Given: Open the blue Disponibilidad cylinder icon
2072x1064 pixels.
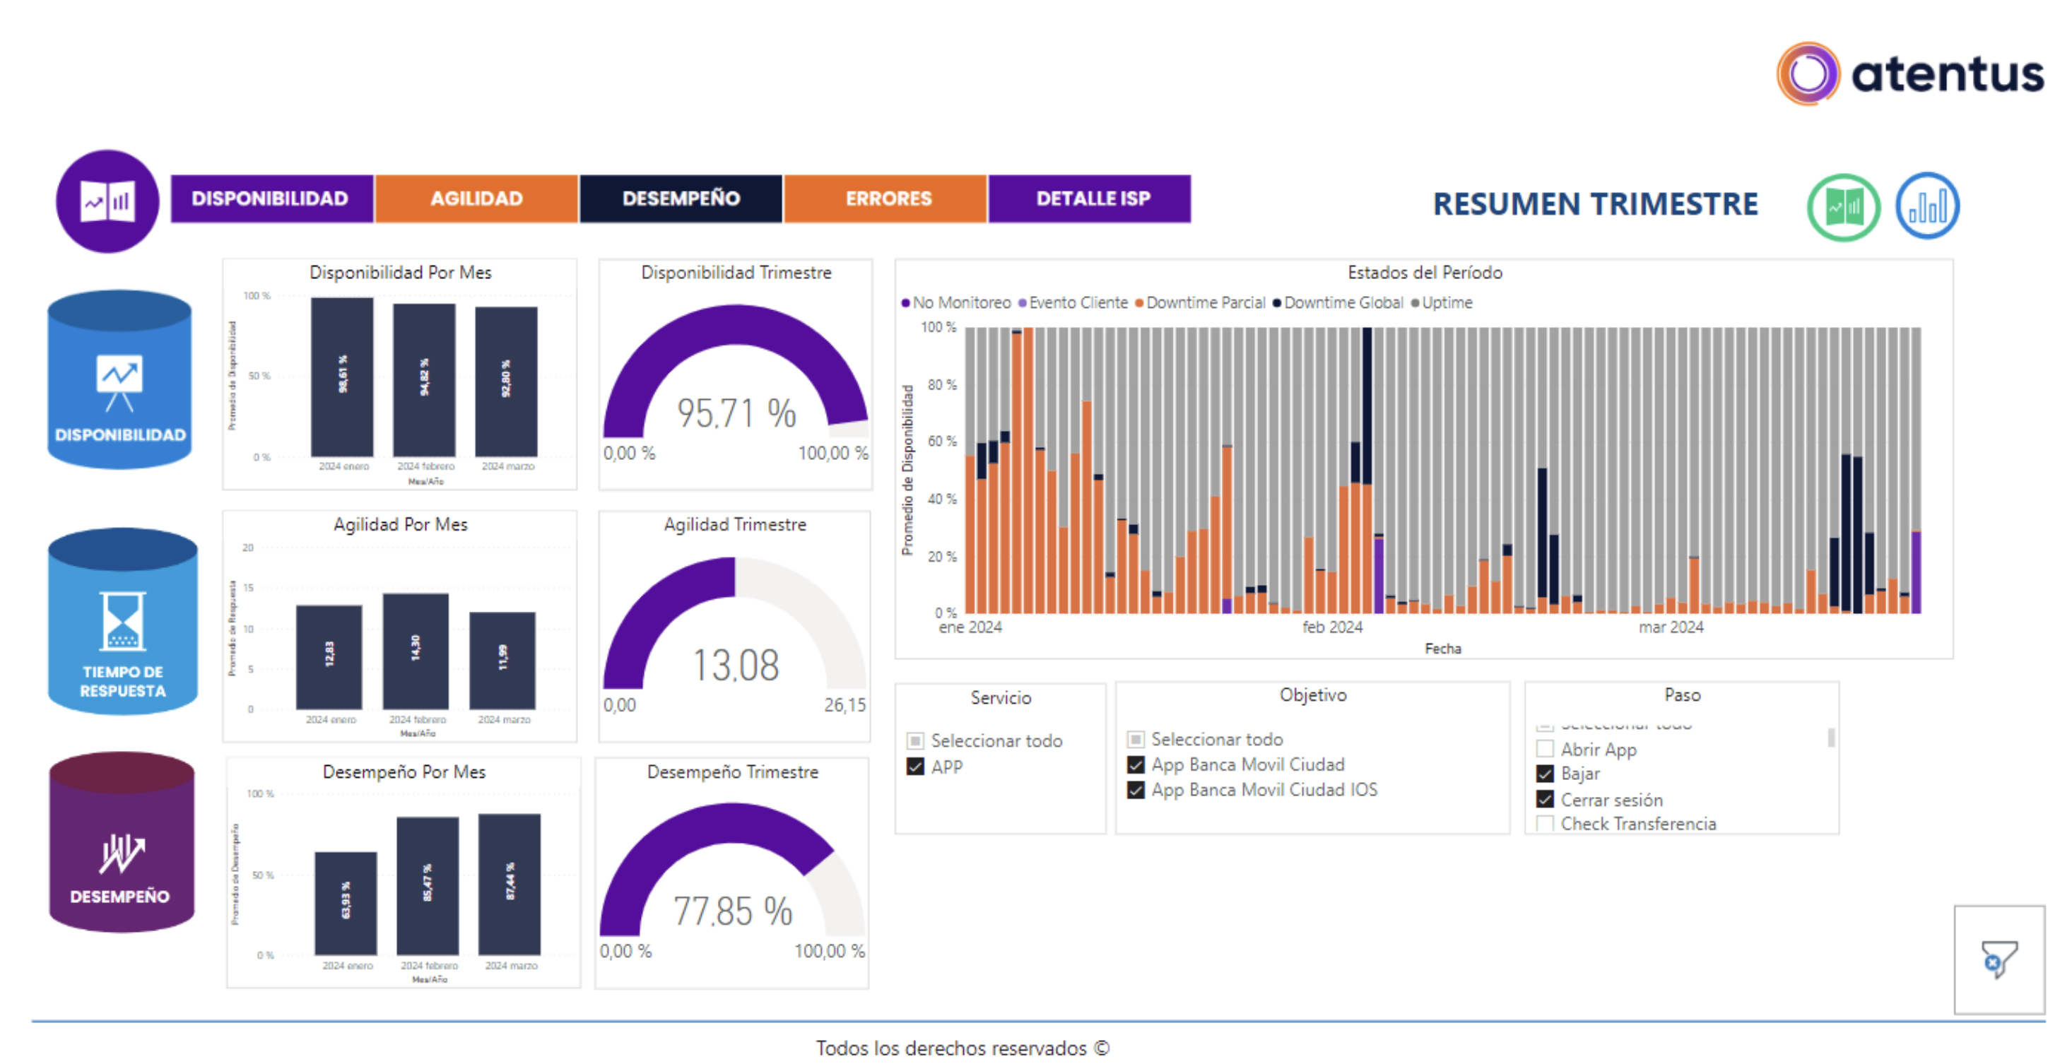Looking at the screenshot, I should pos(120,380).
